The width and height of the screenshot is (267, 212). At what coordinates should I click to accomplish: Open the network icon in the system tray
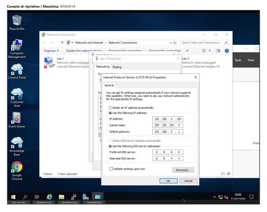[221, 197]
